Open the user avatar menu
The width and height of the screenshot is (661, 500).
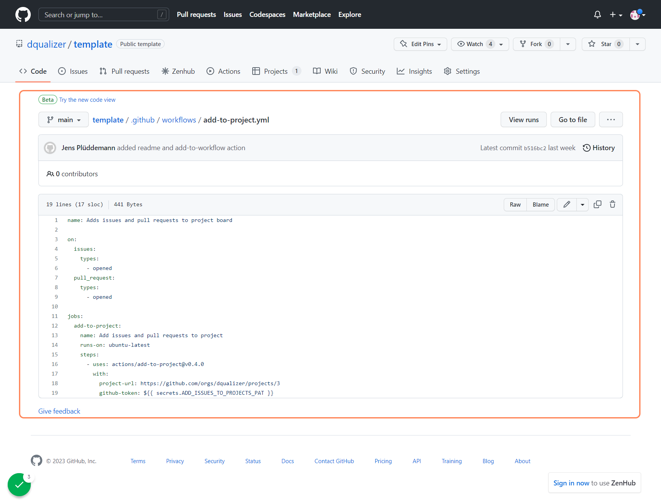[637, 15]
